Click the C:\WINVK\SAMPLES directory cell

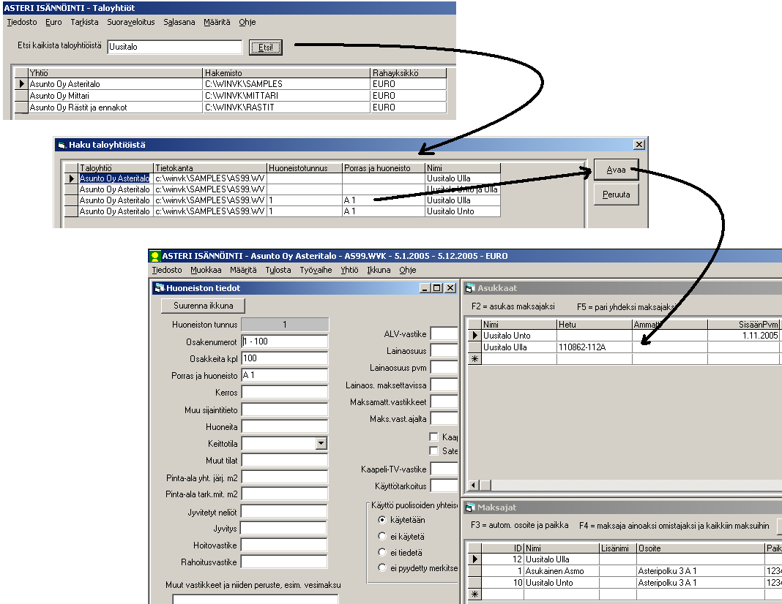pyautogui.click(x=286, y=83)
